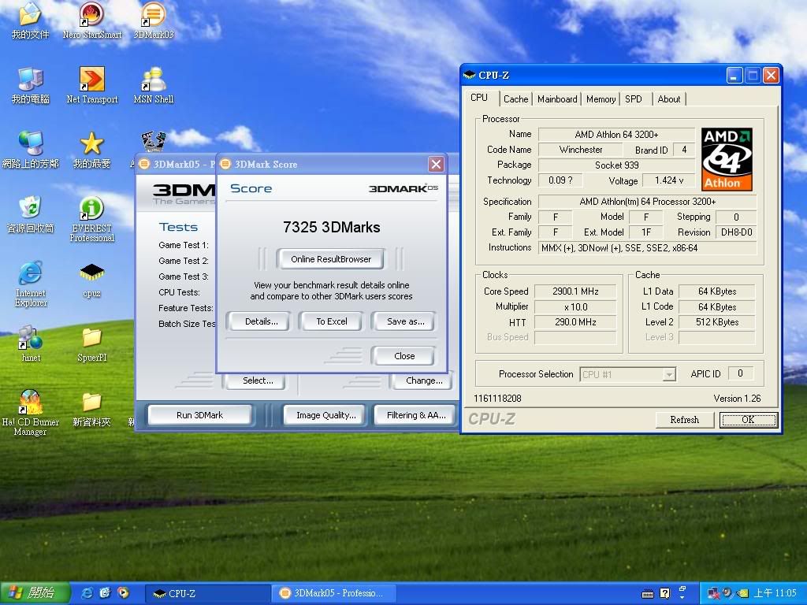Open the MSN Shell desktop icon

pos(154,85)
